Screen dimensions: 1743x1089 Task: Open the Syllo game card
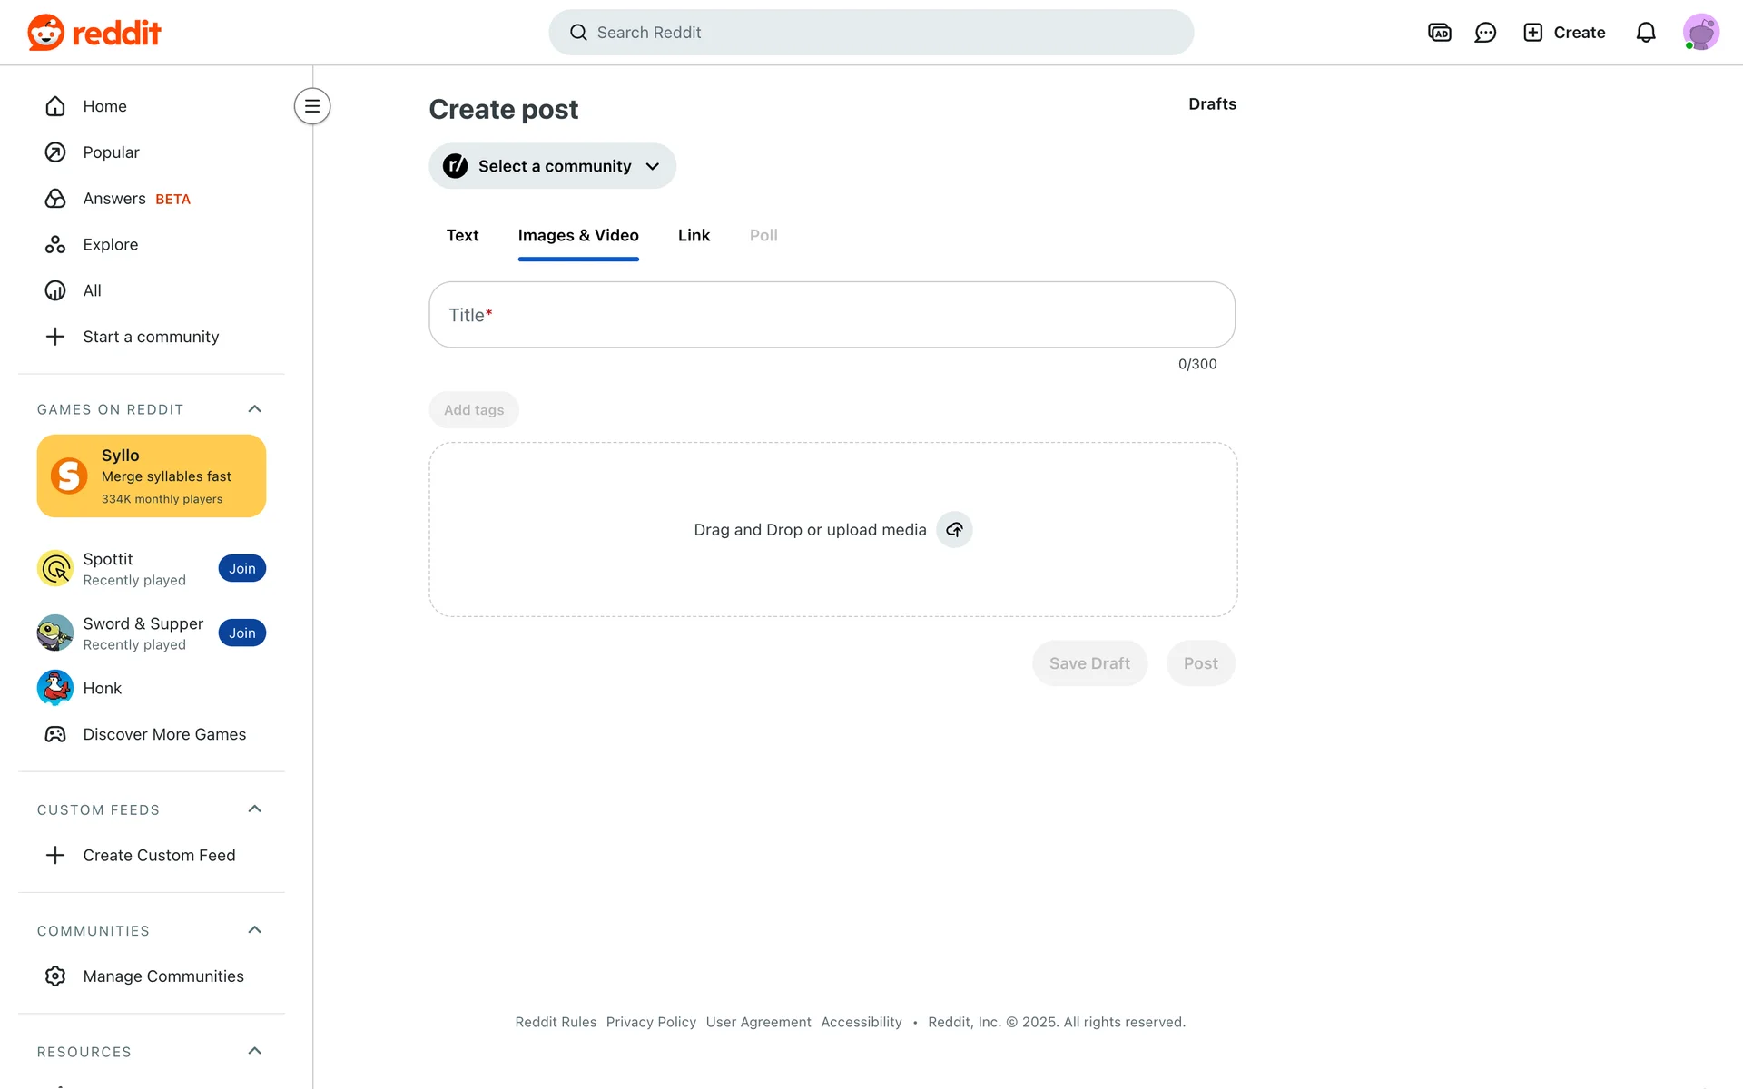click(152, 476)
